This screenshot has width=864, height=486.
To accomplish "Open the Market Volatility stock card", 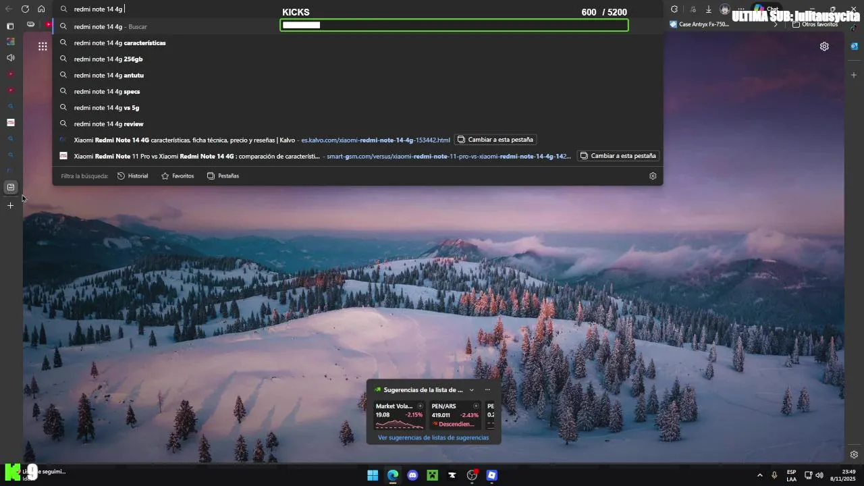I will (x=400, y=415).
